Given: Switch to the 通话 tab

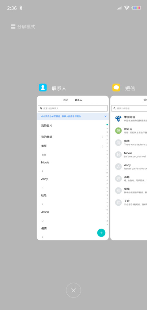Looking at the screenshot, I should (66, 100).
